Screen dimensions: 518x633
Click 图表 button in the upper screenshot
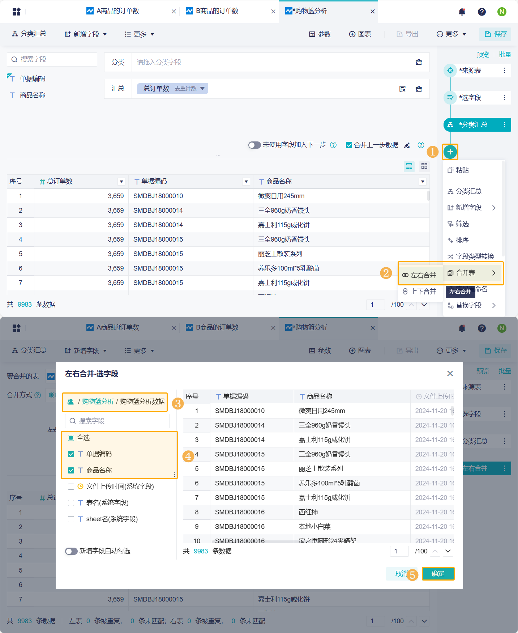(x=360, y=34)
